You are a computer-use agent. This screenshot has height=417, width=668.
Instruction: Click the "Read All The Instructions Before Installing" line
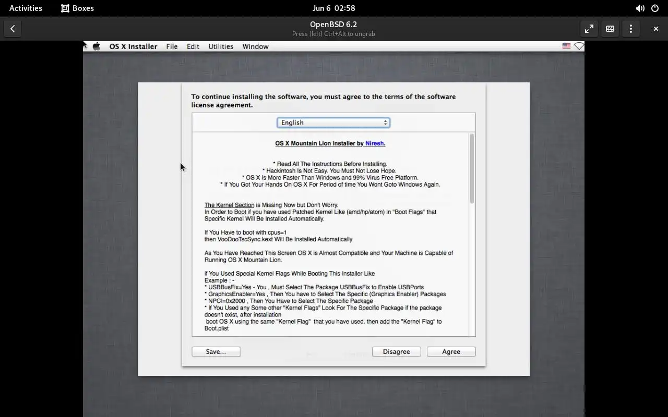click(330, 164)
